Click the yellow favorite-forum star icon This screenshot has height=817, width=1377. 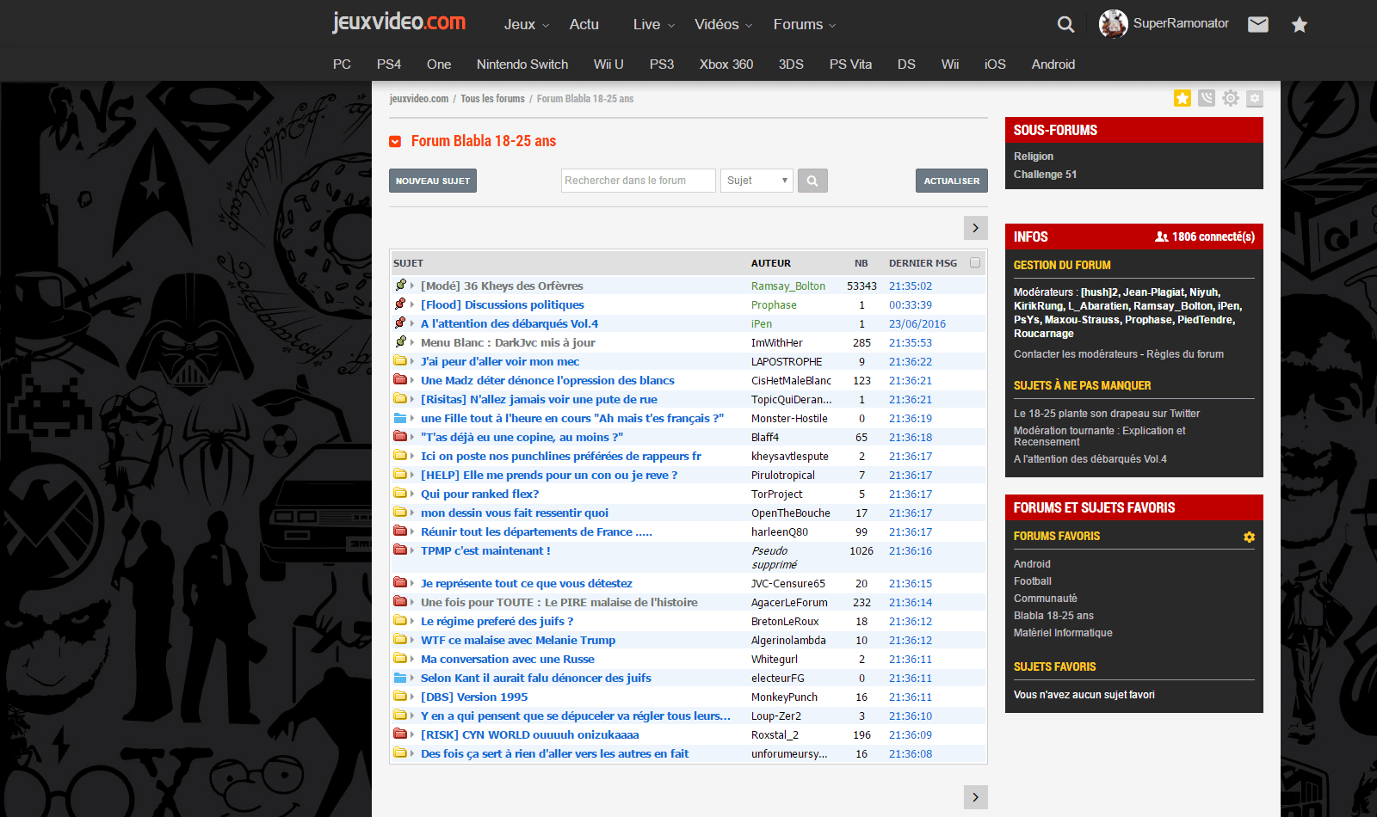tap(1182, 98)
